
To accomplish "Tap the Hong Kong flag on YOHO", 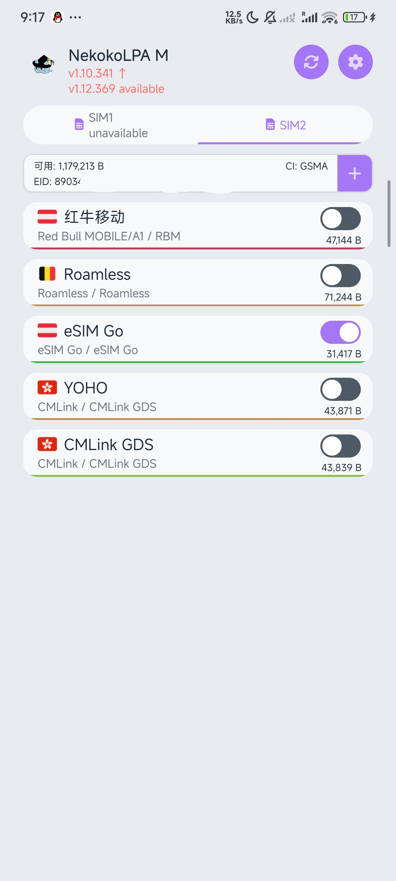I will [x=47, y=387].
